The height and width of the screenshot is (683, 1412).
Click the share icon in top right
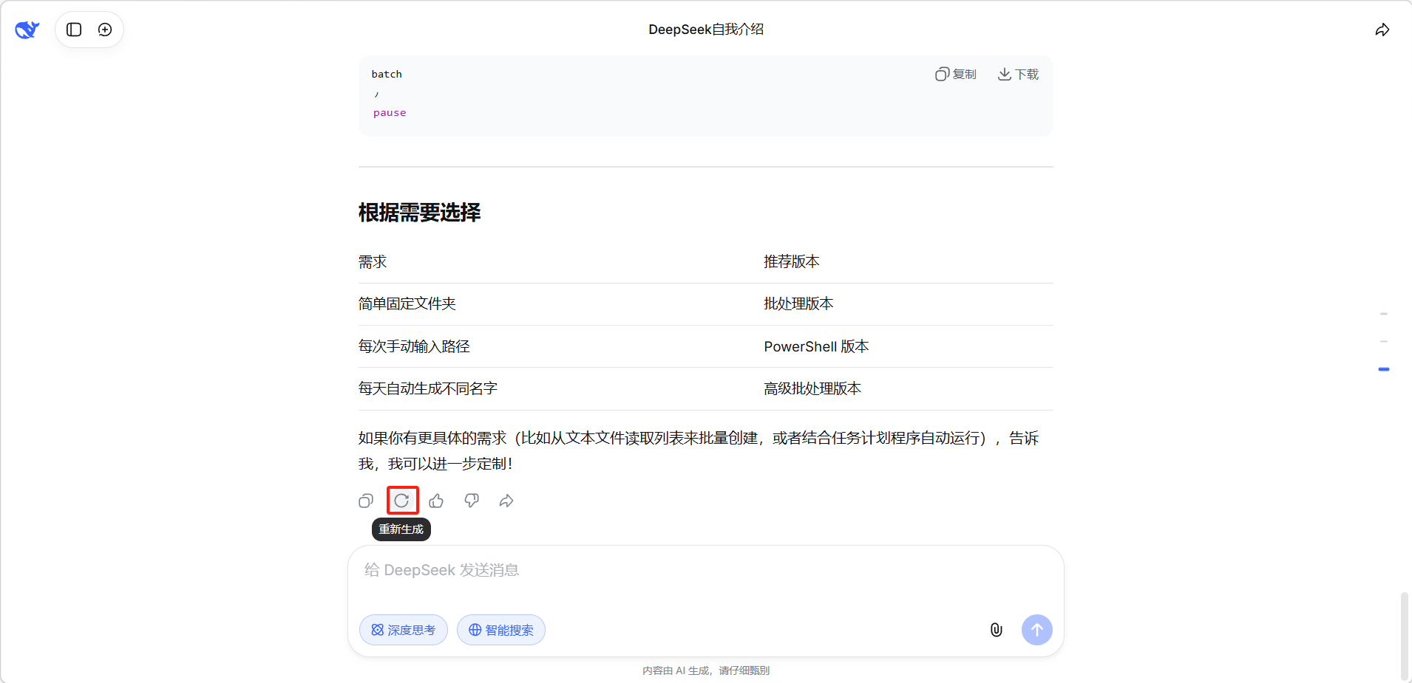point(1382,30)
